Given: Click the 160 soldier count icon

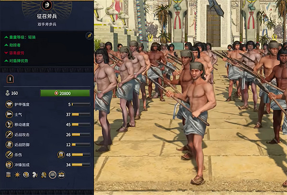Looking at the screenshot, I should tap(7, 93).
